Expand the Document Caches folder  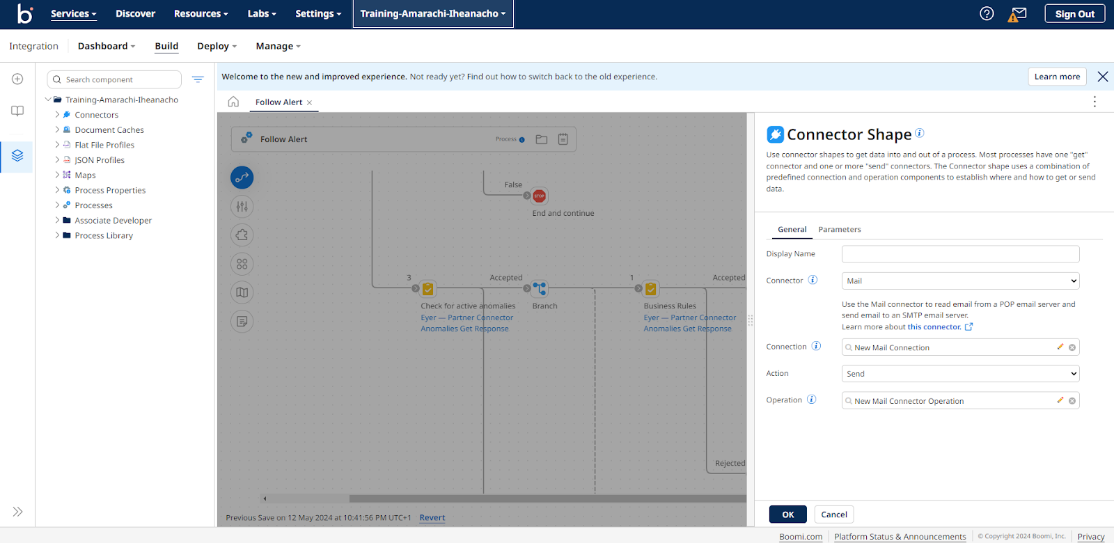[x=57, y=129]
